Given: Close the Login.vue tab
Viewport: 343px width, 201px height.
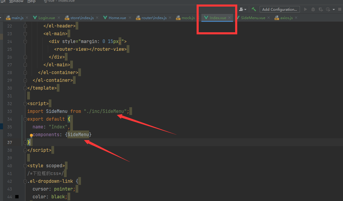Looking at the screenshot, I should [x=59, y=18].
